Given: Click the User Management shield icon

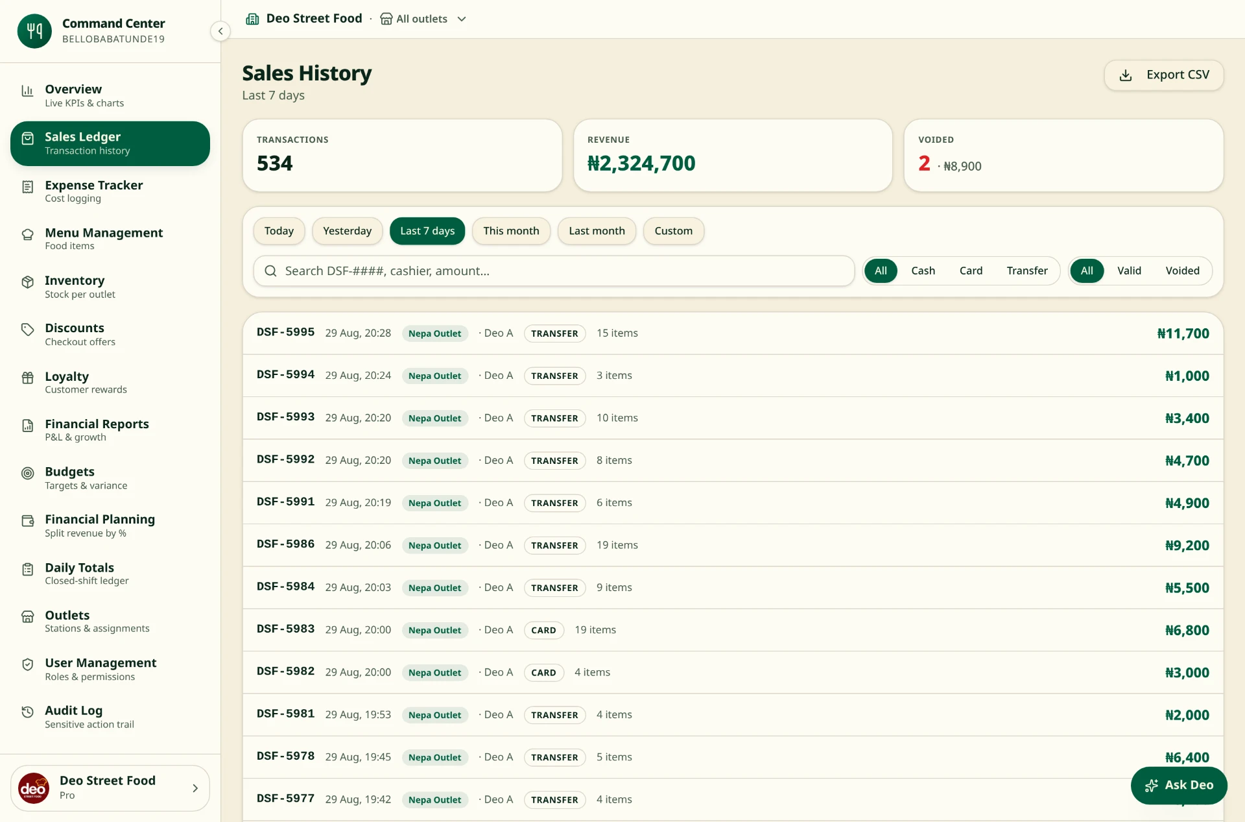Looking at the screenshot, I should click(x=27, y=664).
